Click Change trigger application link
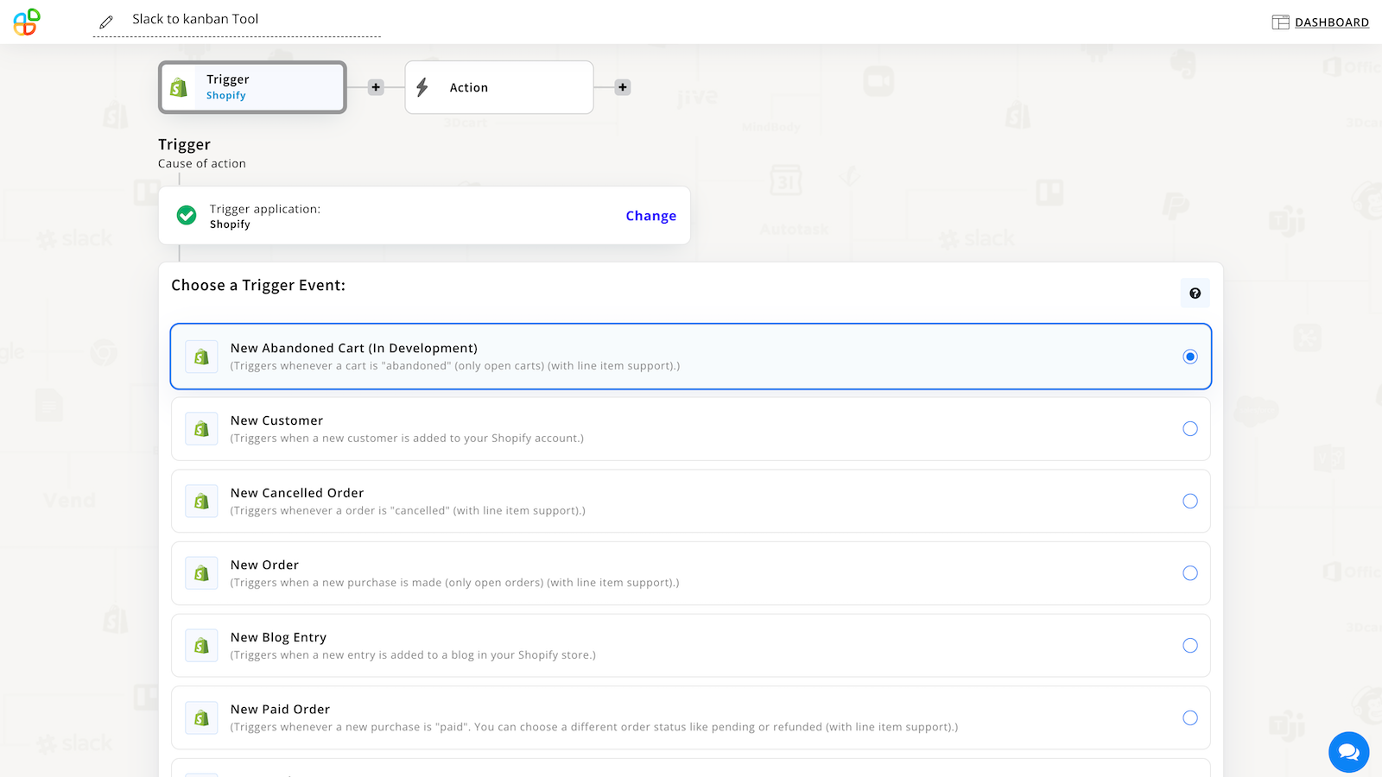Screen dimensions: 1382x777 click(651, 216)
